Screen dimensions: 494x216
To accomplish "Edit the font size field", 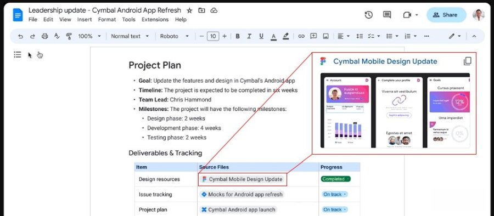I will [x=213, y=36].
